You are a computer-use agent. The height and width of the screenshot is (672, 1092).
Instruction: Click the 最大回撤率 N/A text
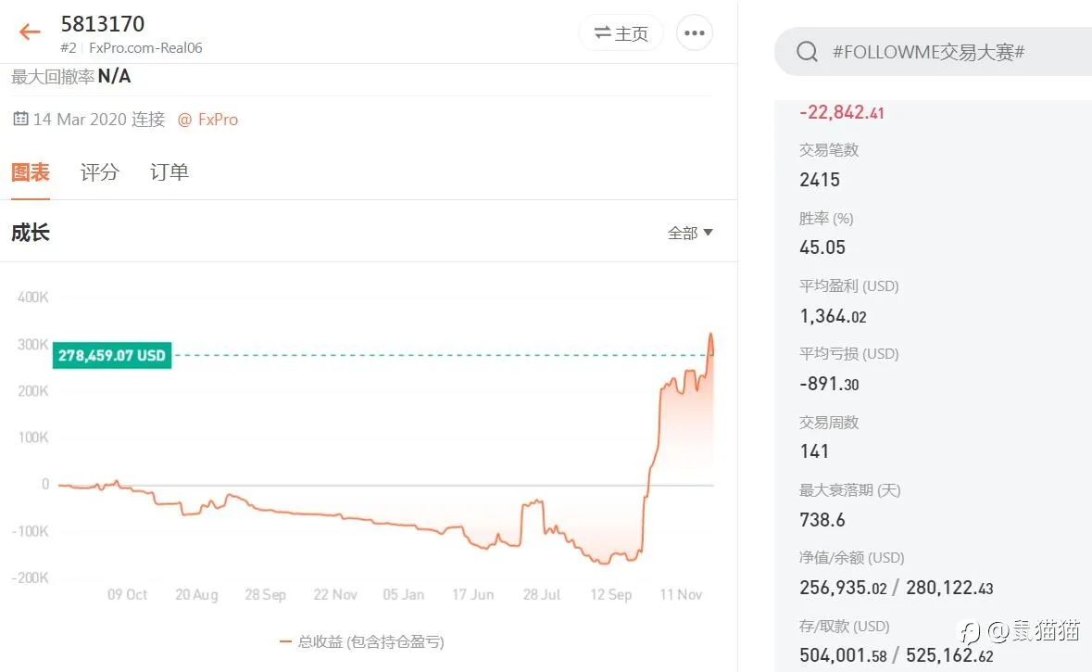[x=71, y=76]
